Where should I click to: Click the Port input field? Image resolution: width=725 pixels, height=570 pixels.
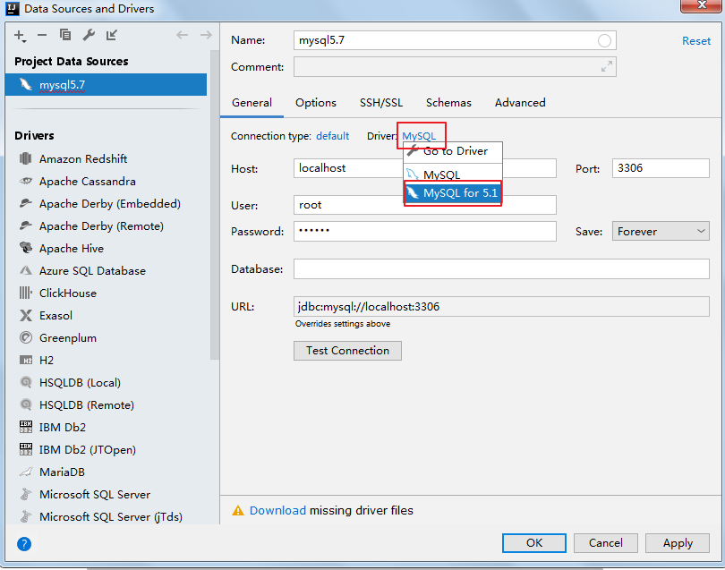coord(661,168)
